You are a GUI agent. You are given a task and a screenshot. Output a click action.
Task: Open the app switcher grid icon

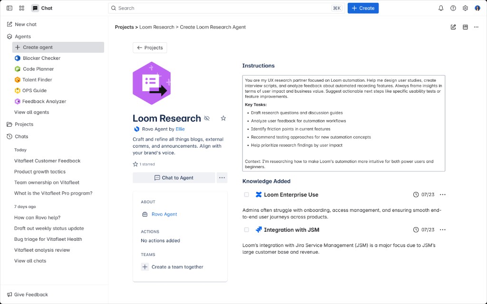click(x=22, y=8)
